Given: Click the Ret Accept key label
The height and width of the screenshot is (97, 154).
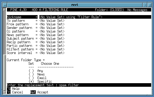Looking at the screenshot, I should [39, 92].
